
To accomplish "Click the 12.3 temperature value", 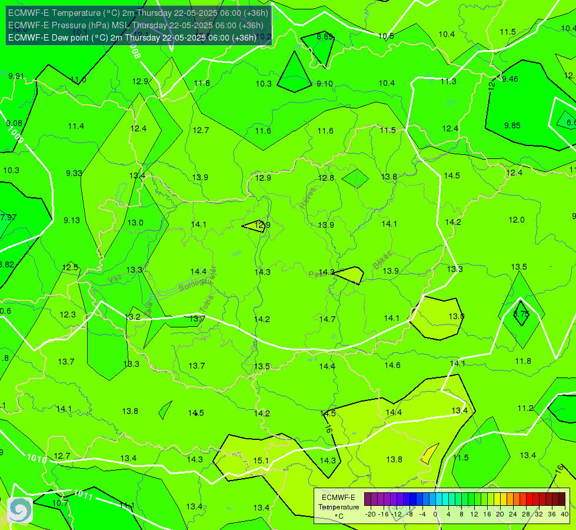I will pyautogui.click(x=68, y=314).
